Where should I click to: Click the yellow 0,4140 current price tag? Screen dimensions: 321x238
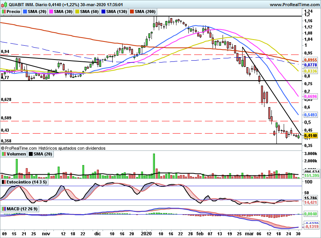310,136
